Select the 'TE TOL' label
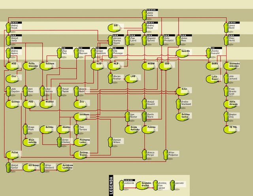Viewport: 253px width, 196px height. pyautogui.click(x=233, y=127)
